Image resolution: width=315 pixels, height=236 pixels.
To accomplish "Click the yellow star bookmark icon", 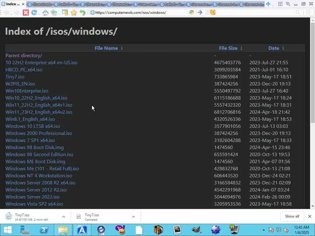I will pos(74,13).
